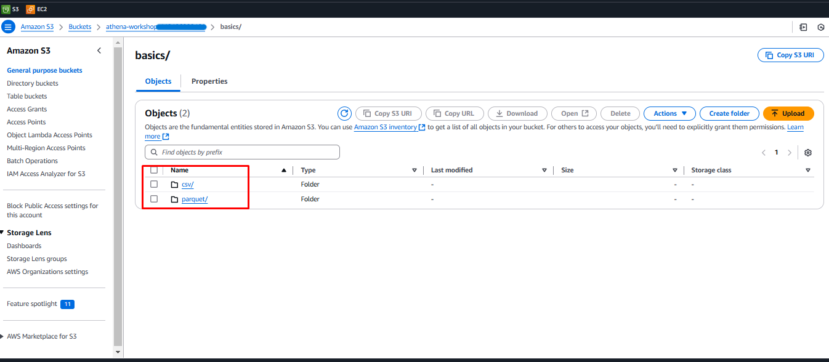Select the Objects tab

tap(158, 81)
